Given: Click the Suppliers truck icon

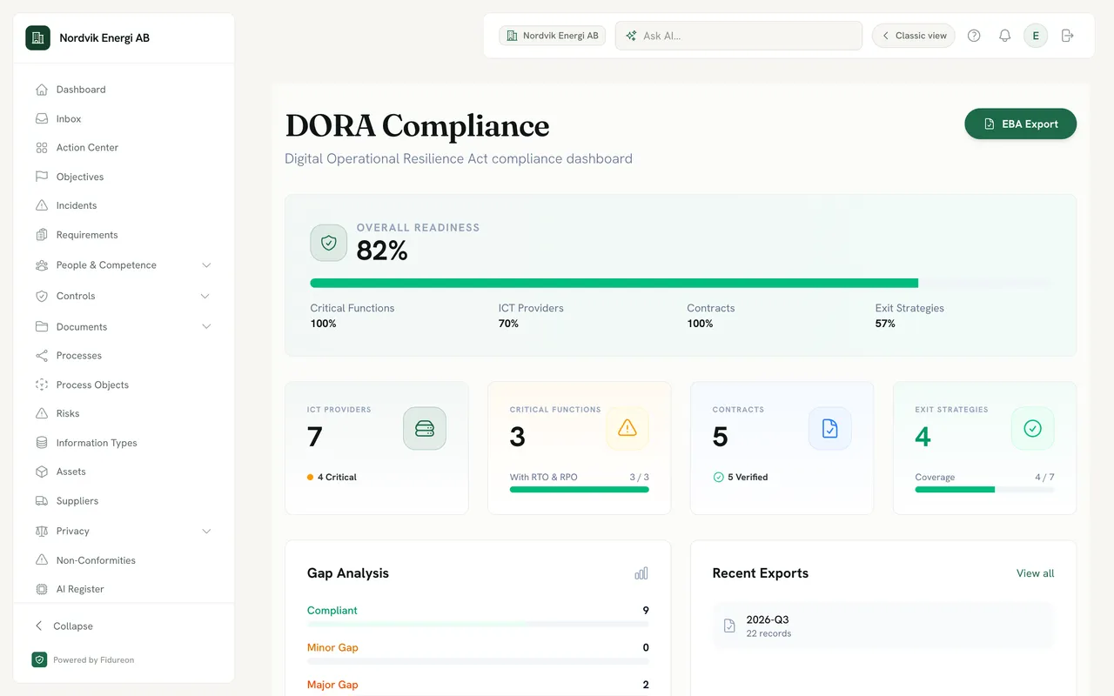Looking at the screenshot, I should click(42, 501).
